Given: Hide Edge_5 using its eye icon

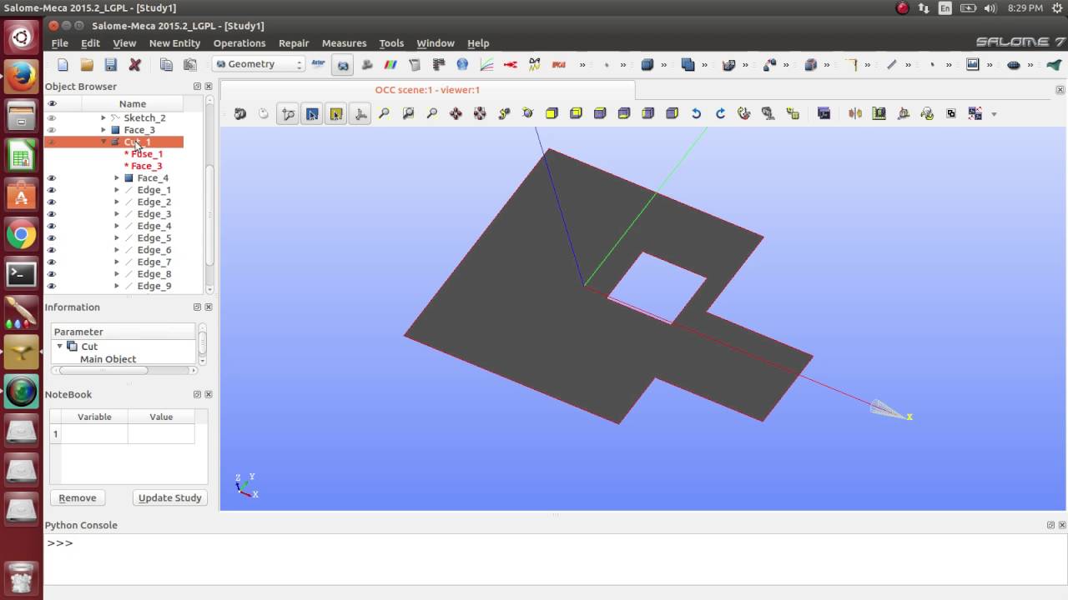Looking at the screenshot, I should (52, 238).
